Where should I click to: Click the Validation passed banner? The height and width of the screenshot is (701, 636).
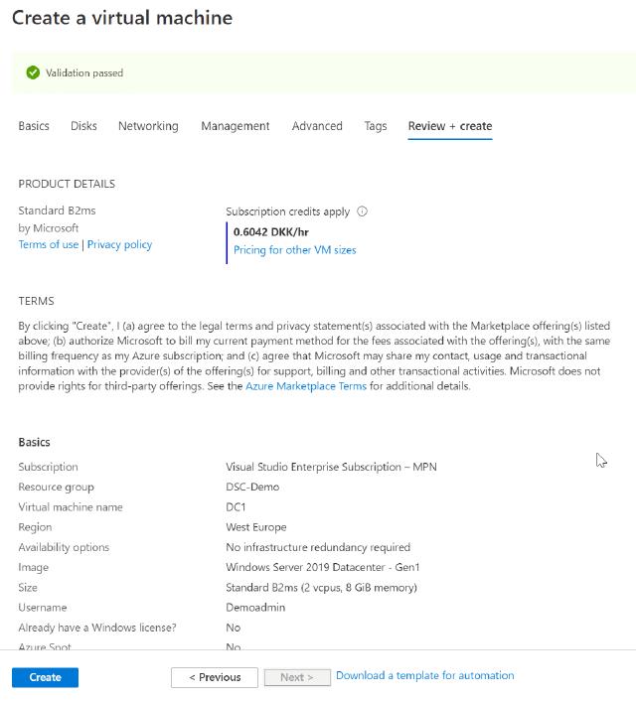tap(318, 72)
